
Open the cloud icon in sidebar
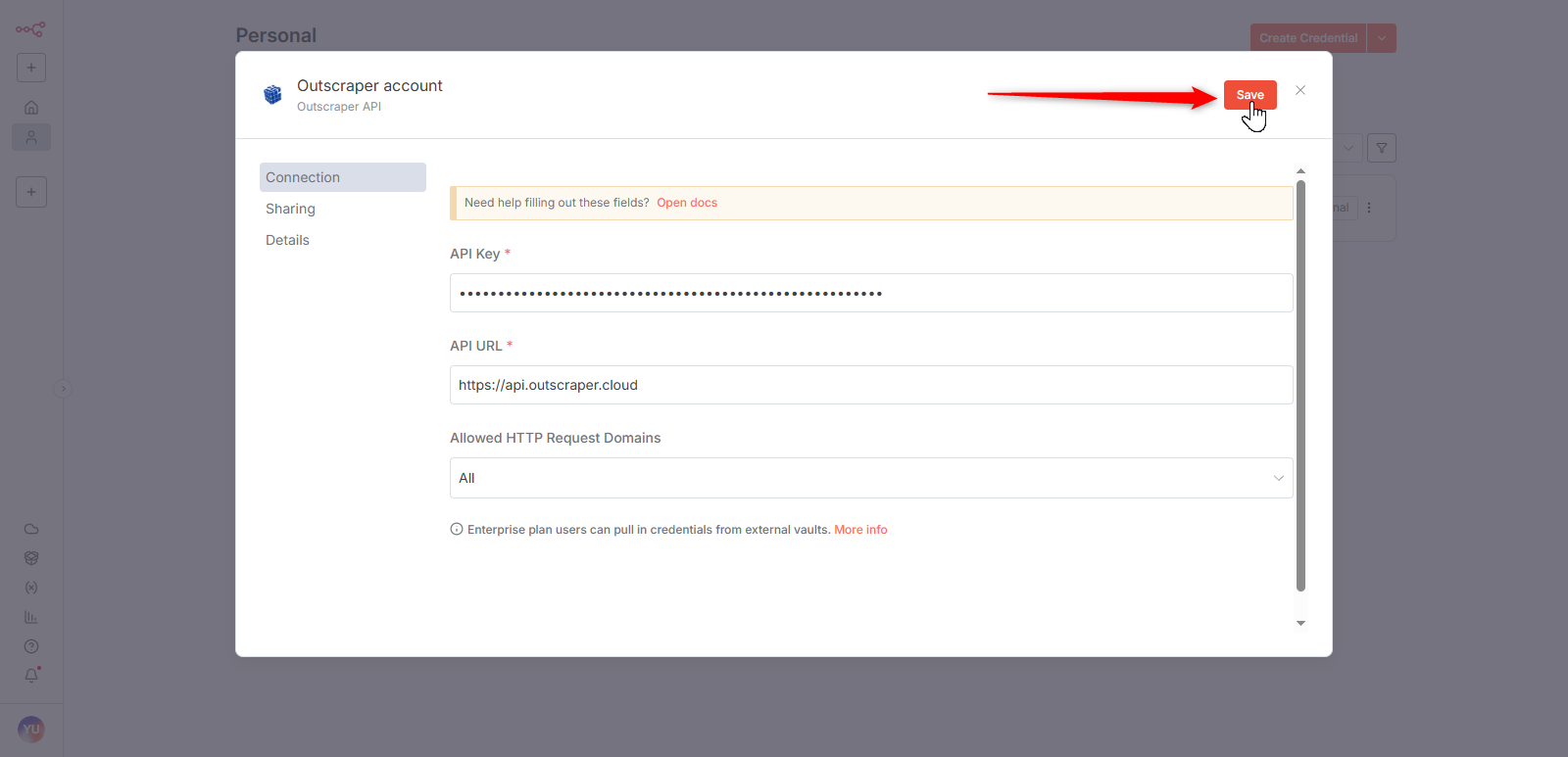click(31, 529)
